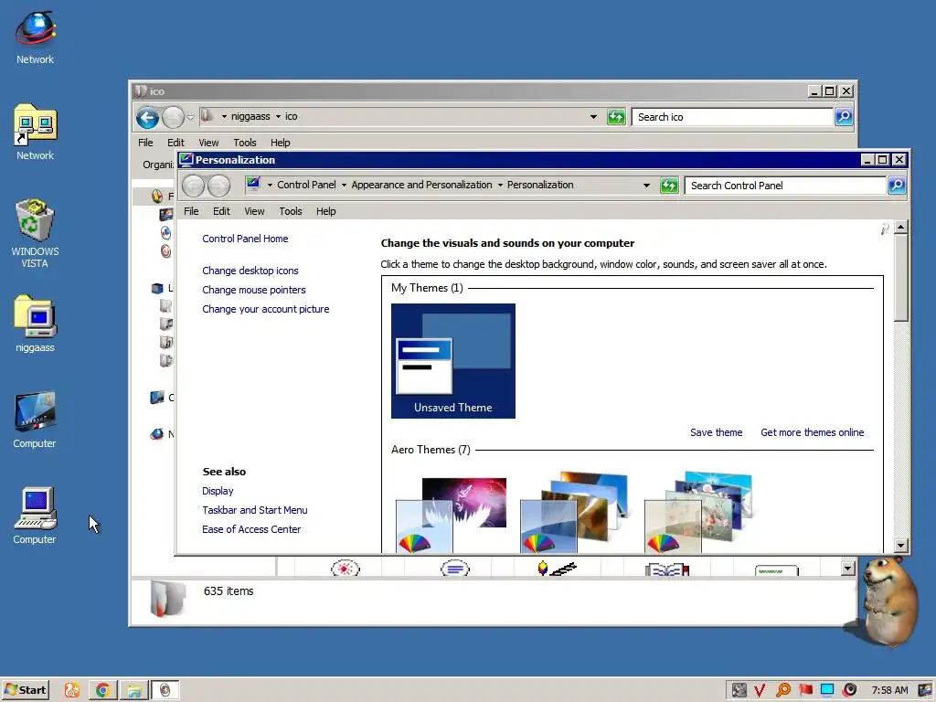Click the Personalization forward arrow button
936x702 pixels.
pyautogui.click(x=219, y=186)
